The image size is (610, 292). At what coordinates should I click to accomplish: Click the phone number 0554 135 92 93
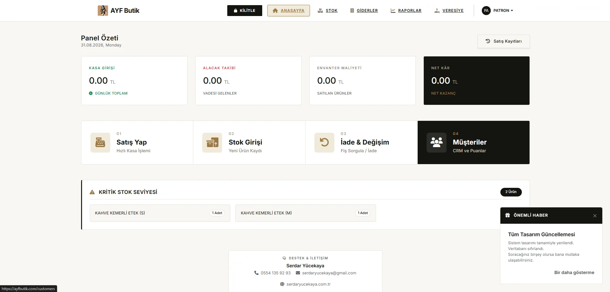pyautogui.click(x=276, y=273)
